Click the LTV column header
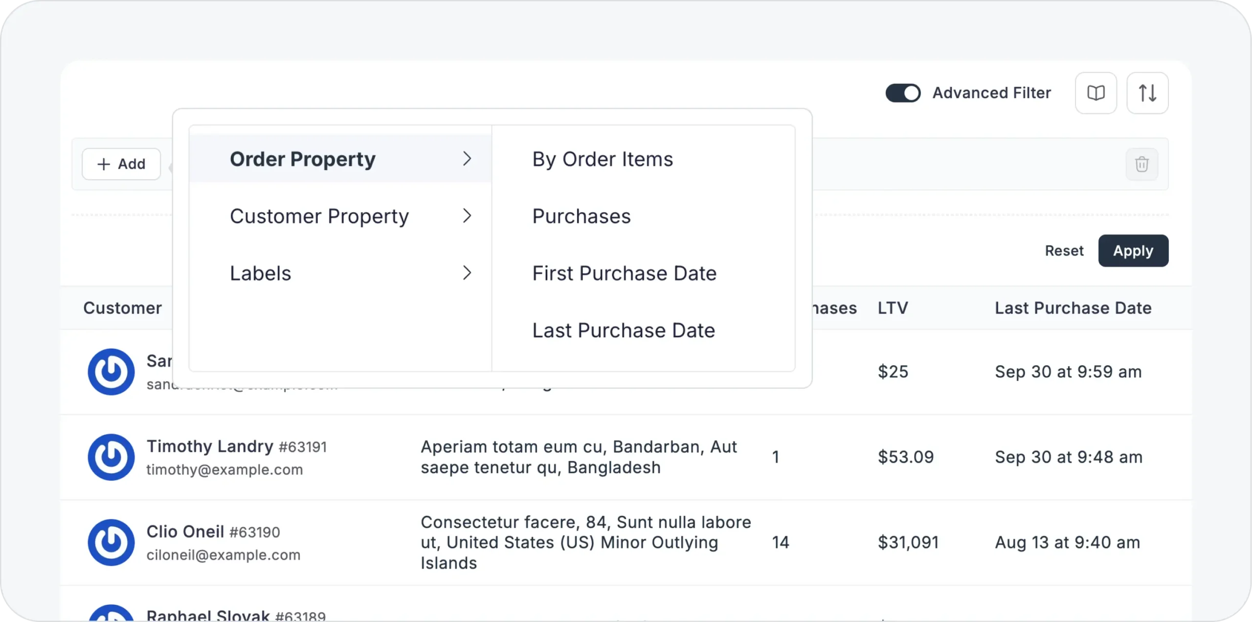 [893, 308]
